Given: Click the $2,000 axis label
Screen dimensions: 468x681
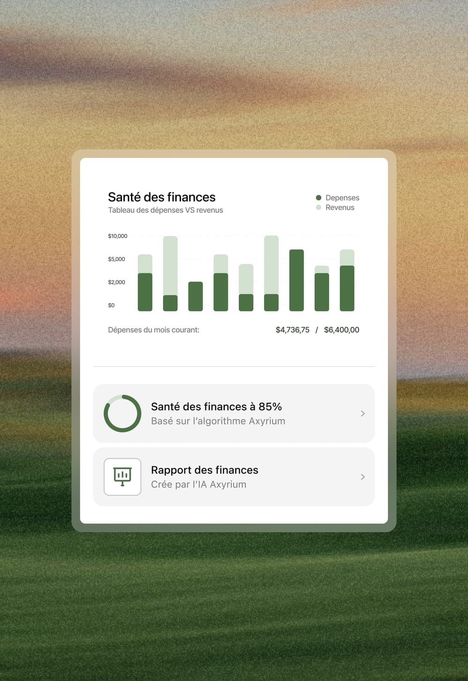Looking at the screenshot, I should (117, 282).
